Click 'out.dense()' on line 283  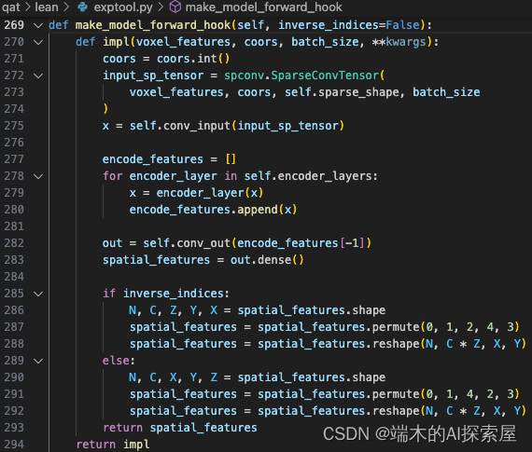(x=267, y=260)
